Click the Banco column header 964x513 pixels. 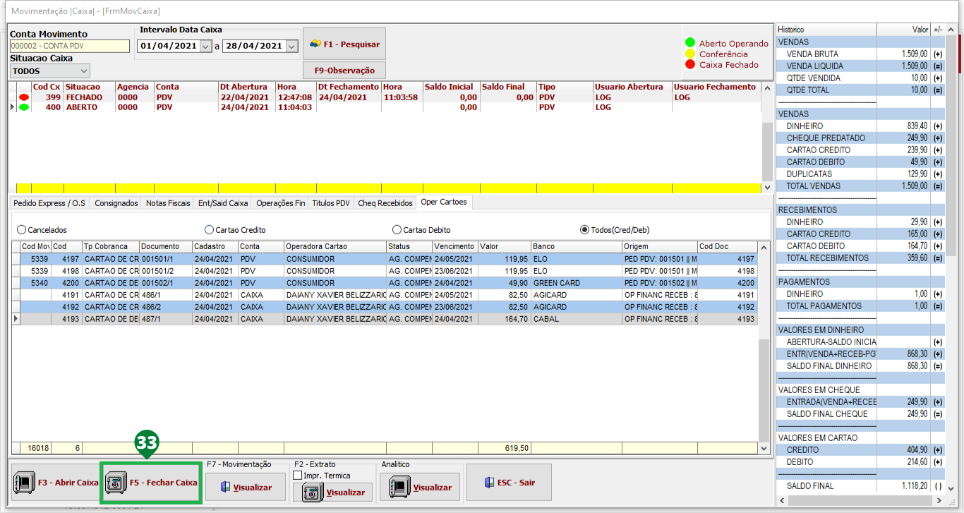click(x=576, y=246)
